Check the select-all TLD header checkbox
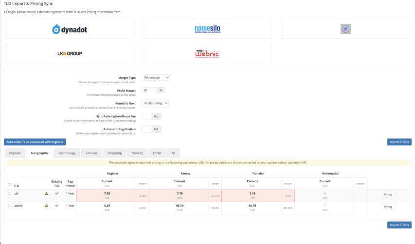 coord(9,185)
